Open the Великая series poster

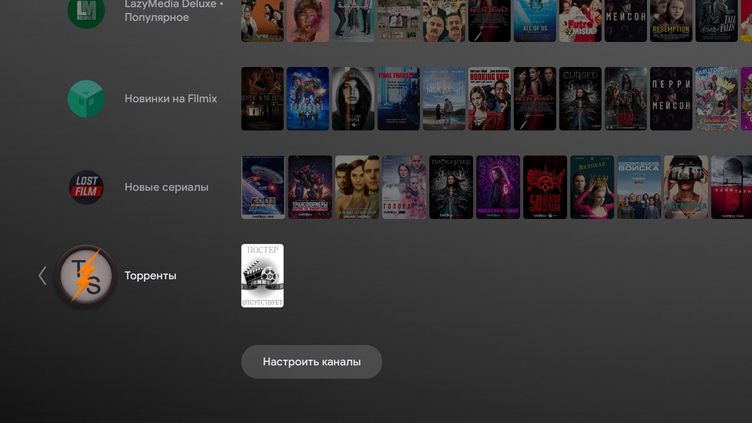click(592, 187)
